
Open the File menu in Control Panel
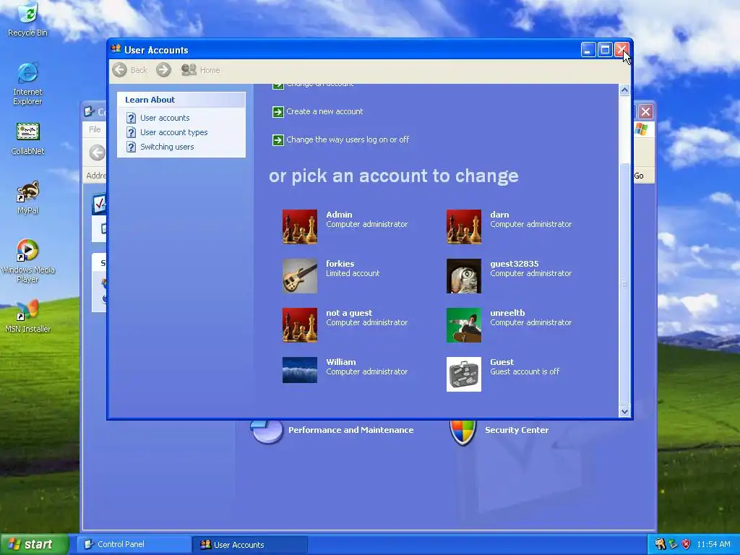[95, 129]
